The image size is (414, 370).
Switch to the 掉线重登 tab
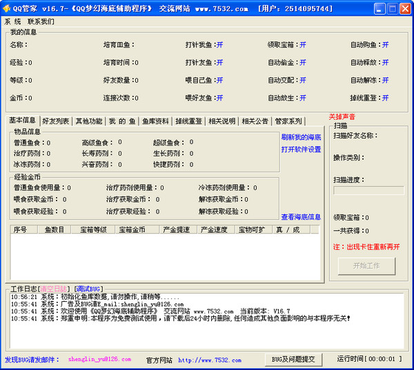point(189,121)
